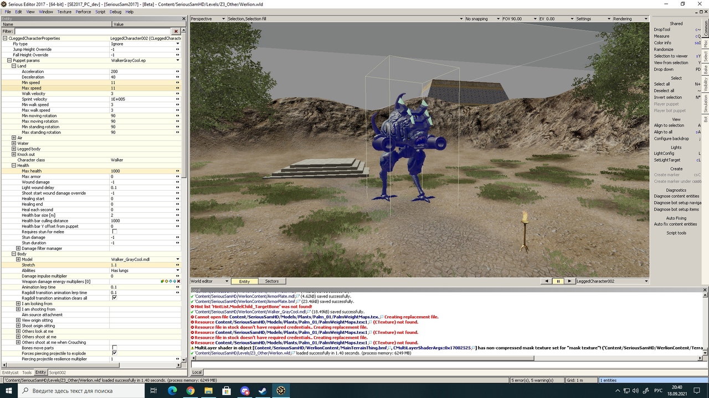Open the File menu
Viewport: 709px width, 398px height.
point(8,12)
